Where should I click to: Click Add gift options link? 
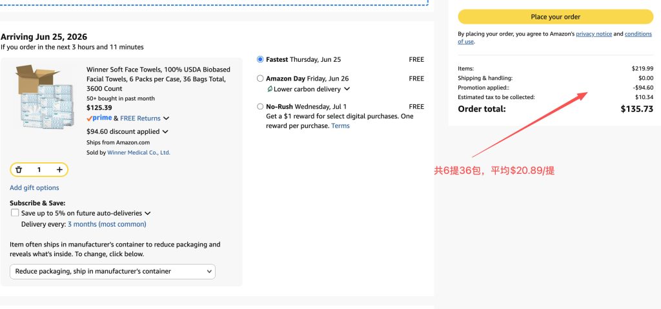coord(35,188)
